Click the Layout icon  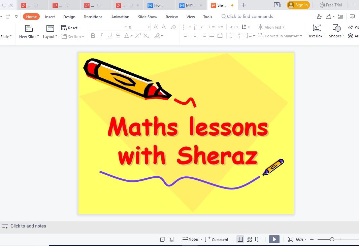(50, 28)
